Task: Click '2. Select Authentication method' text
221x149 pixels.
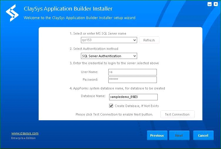Action: point(94,49)
